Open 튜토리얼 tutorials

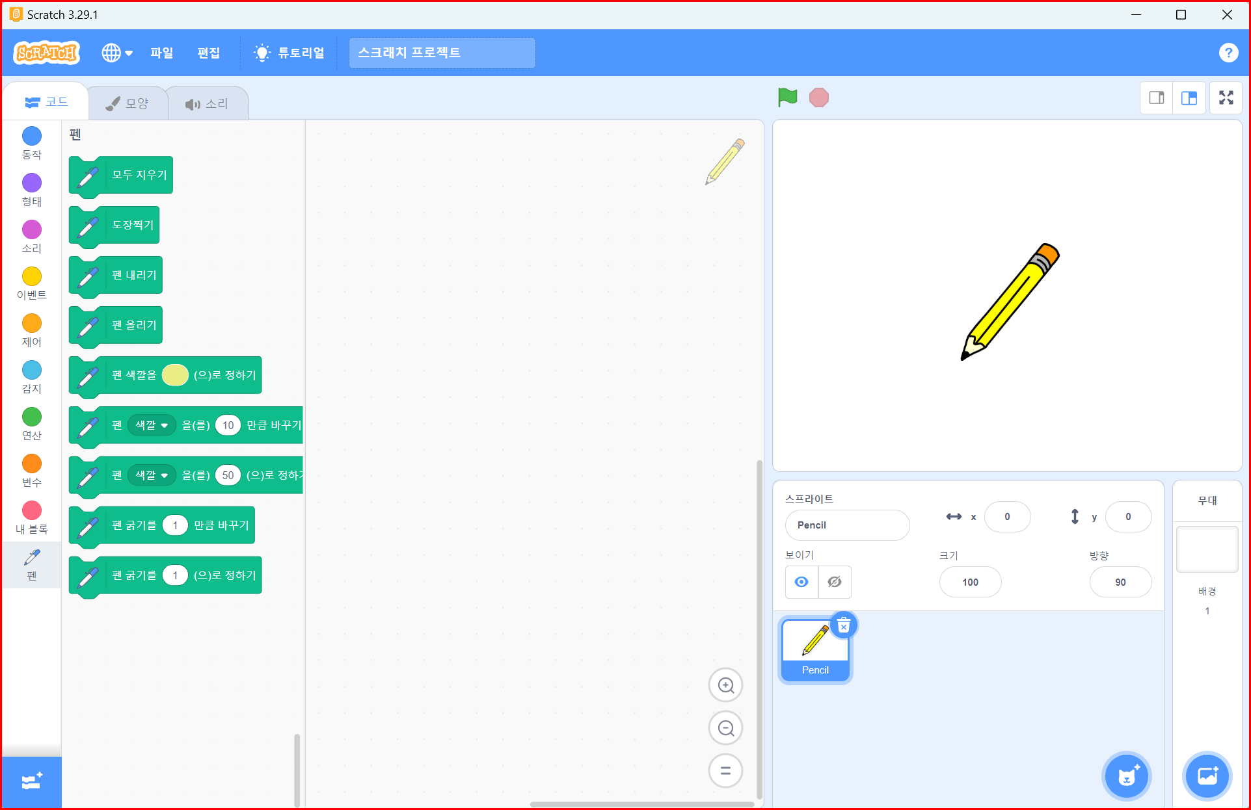(x=289, y=53)
